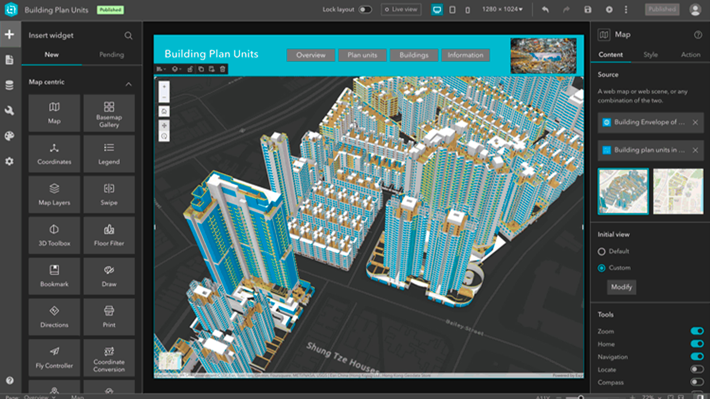Screen dimensions: 710x399
Task: Collapse the Map centric section
Action: pyautogui.click(x=128, y=84)
